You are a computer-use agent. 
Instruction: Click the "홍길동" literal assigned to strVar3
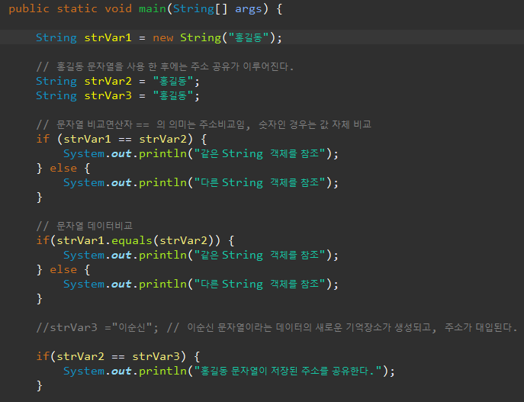173,95
